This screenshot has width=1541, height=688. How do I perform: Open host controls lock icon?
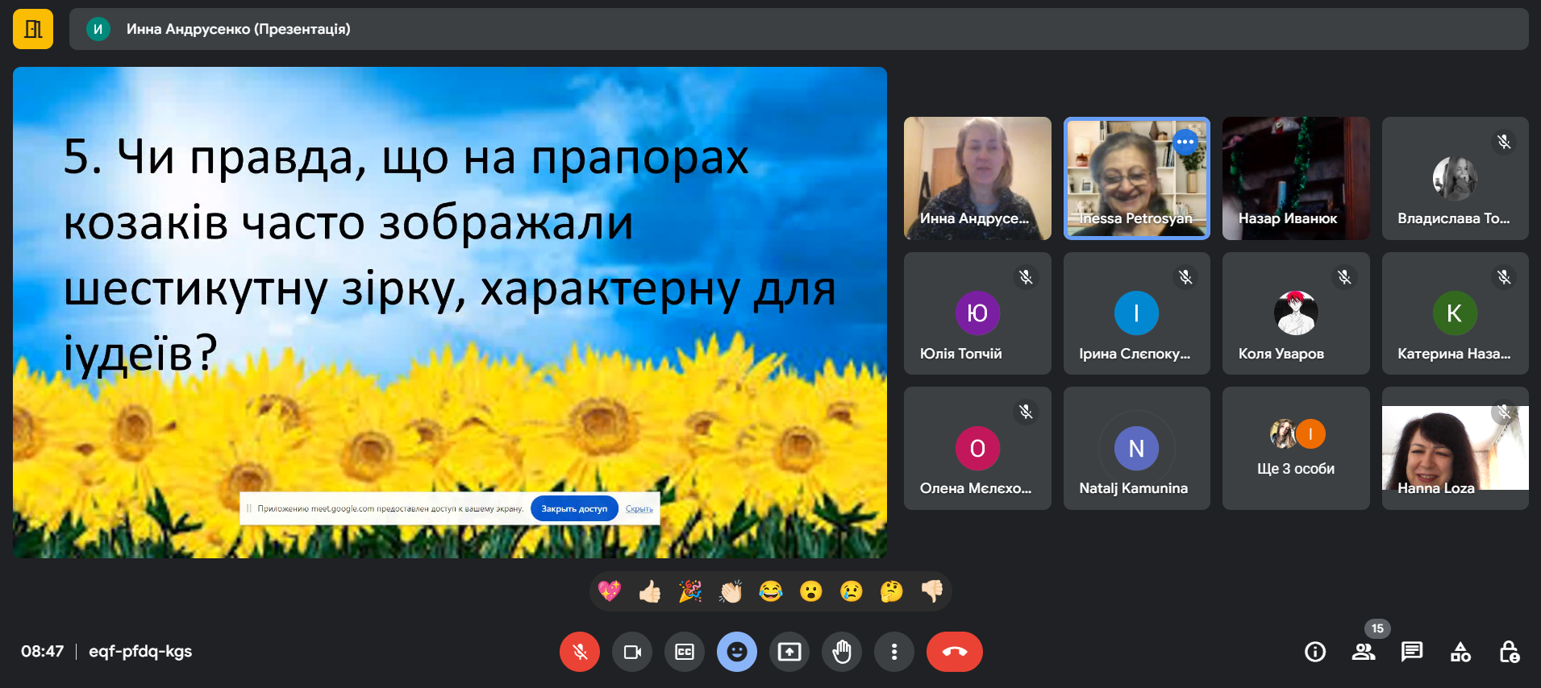point(1509,652)
